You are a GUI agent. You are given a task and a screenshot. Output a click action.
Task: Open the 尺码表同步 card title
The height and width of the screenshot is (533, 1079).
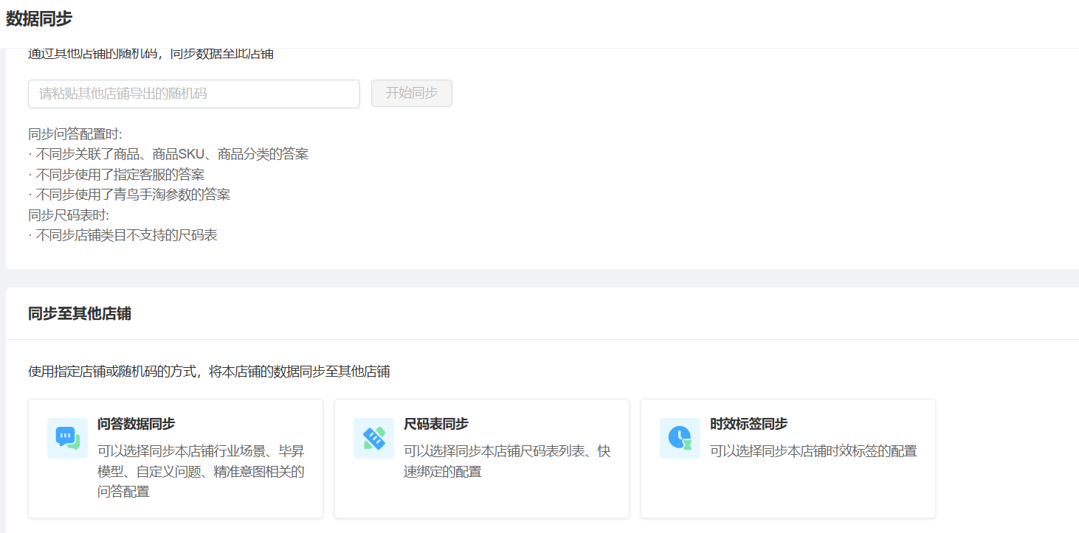436,424
